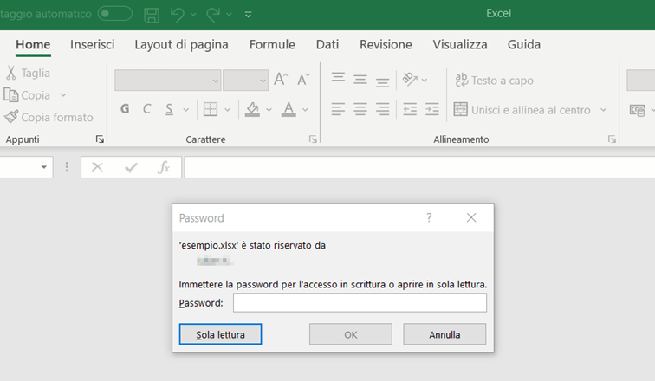
Task: Click the Copia command
Action: [x=28, y=95]
